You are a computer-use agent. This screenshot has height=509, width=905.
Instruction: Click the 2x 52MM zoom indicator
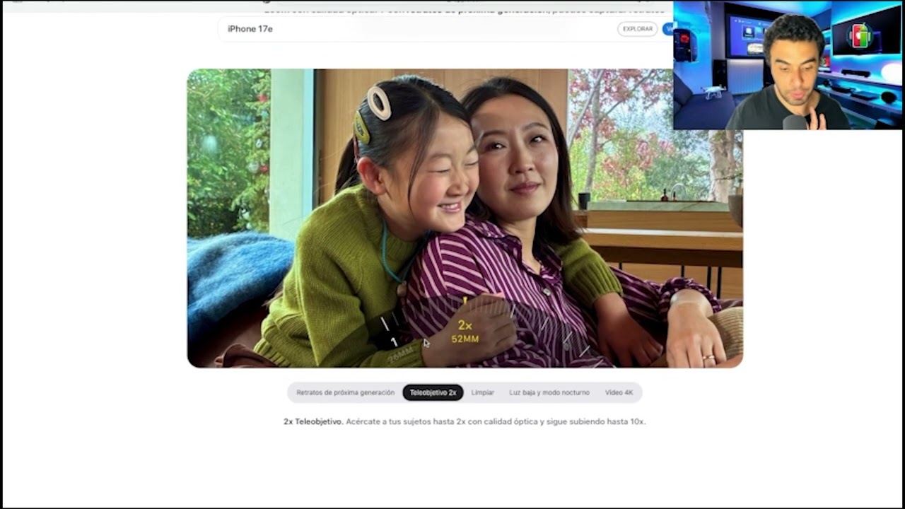point(465,332)
